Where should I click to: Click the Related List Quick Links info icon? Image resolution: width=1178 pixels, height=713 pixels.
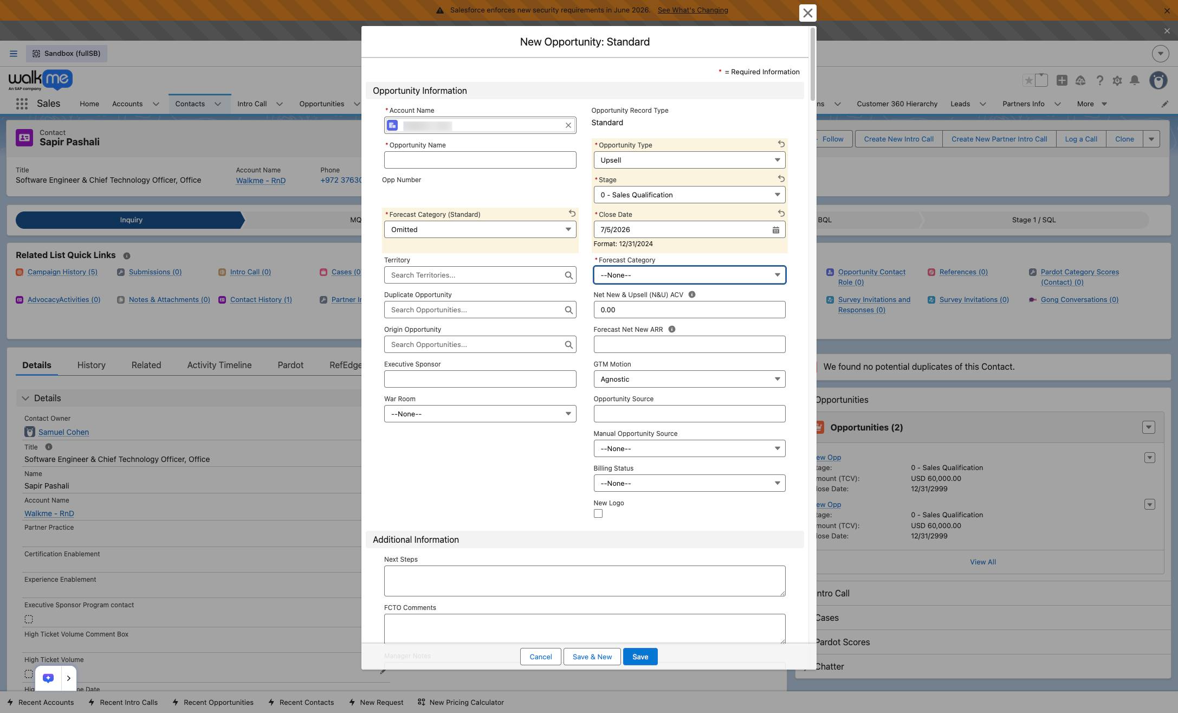click(x=126, y=256)
